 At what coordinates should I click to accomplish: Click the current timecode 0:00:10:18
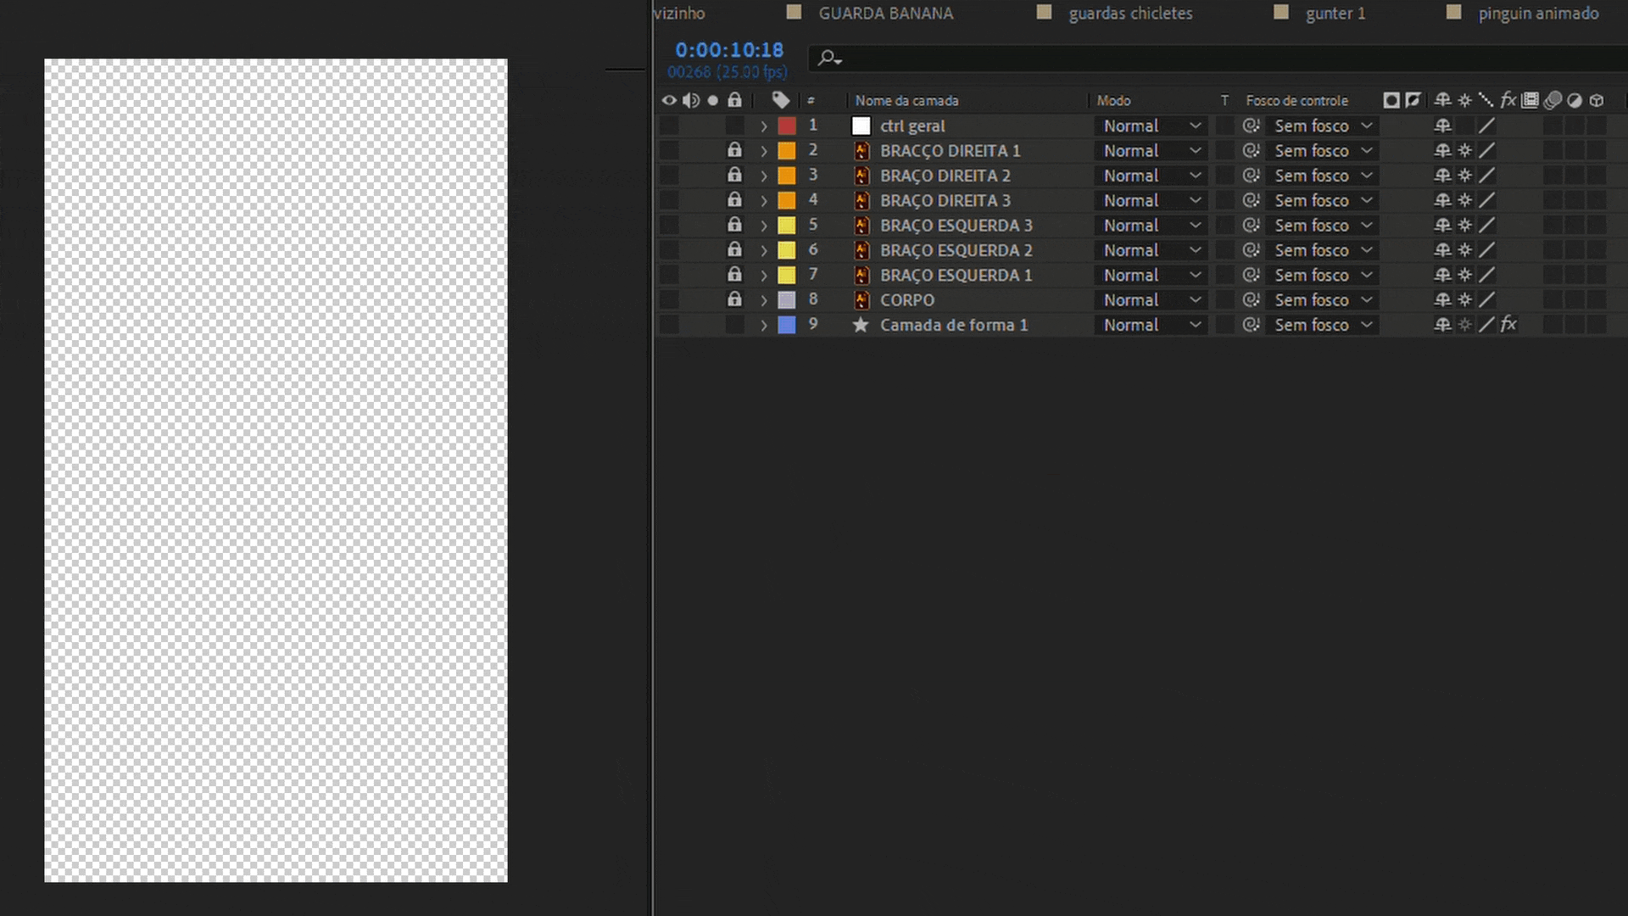pyautogui.click(x=729, y=50)
